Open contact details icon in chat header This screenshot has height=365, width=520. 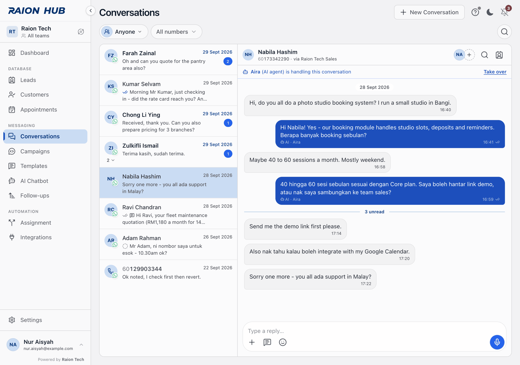[x=499, y=55]
